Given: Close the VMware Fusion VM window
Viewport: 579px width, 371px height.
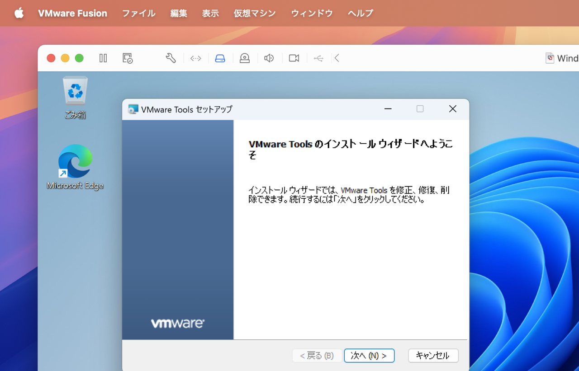Looking at the screenshot, I should (51, 58).
